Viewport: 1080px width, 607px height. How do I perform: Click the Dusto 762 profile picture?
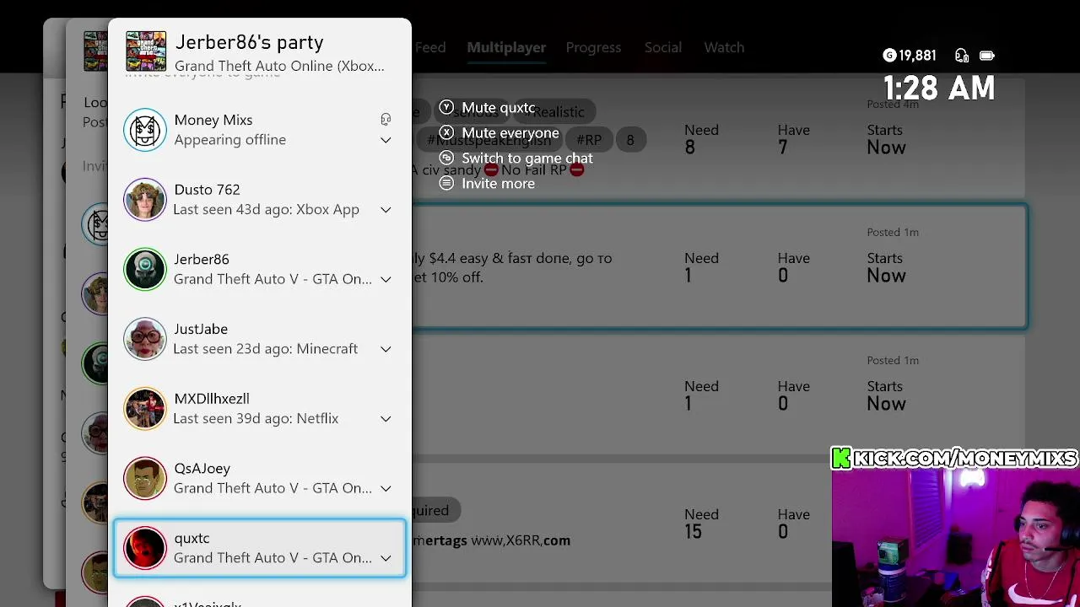point(145,200)
